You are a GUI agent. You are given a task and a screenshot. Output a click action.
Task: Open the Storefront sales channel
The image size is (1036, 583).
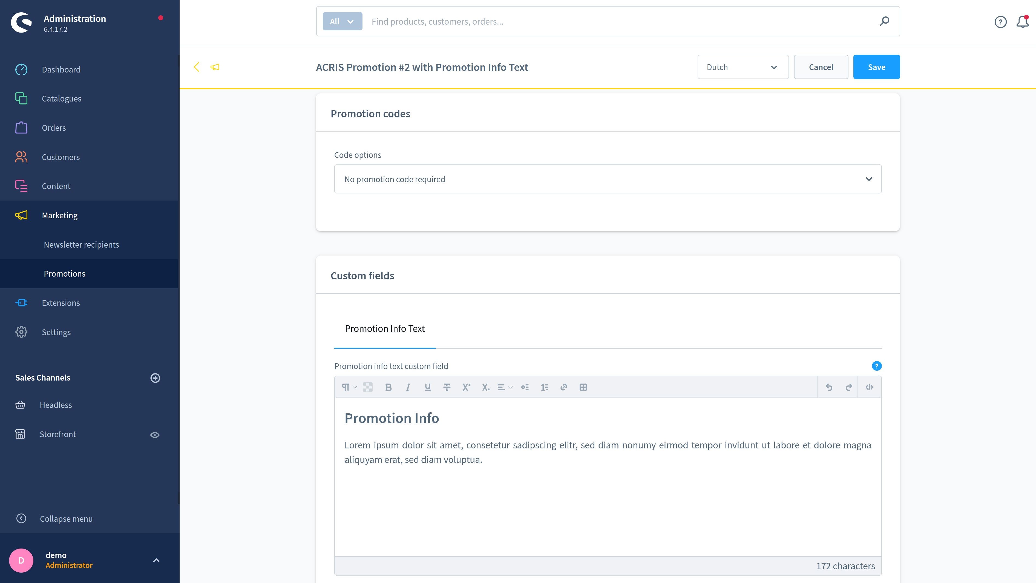pos(57,434)
